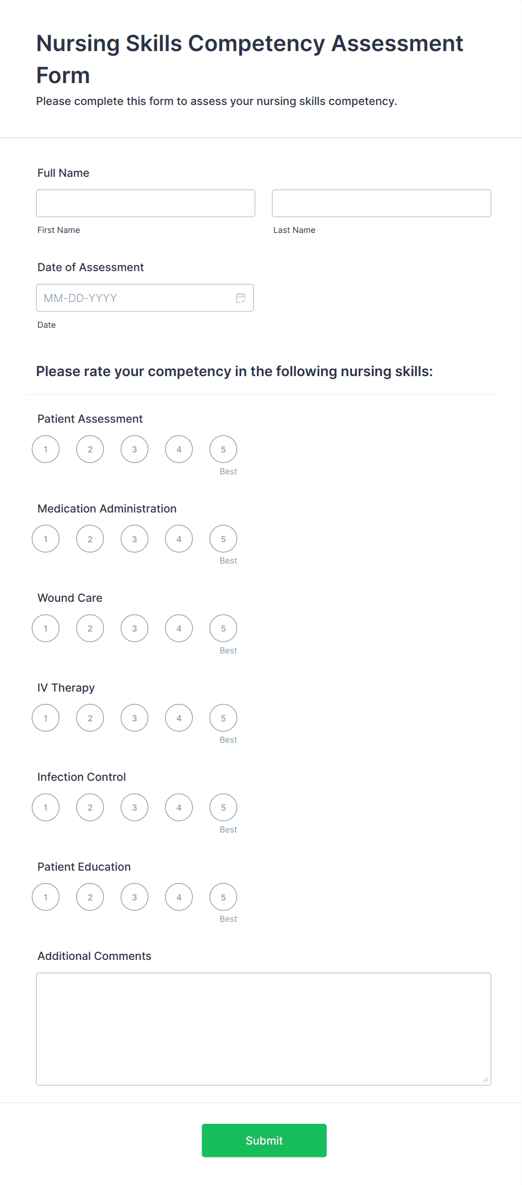Choose rating 3 for Infection Control
Image resolution: width=522 pixels, height=1185 pixels.
click(x=134, y=807)
